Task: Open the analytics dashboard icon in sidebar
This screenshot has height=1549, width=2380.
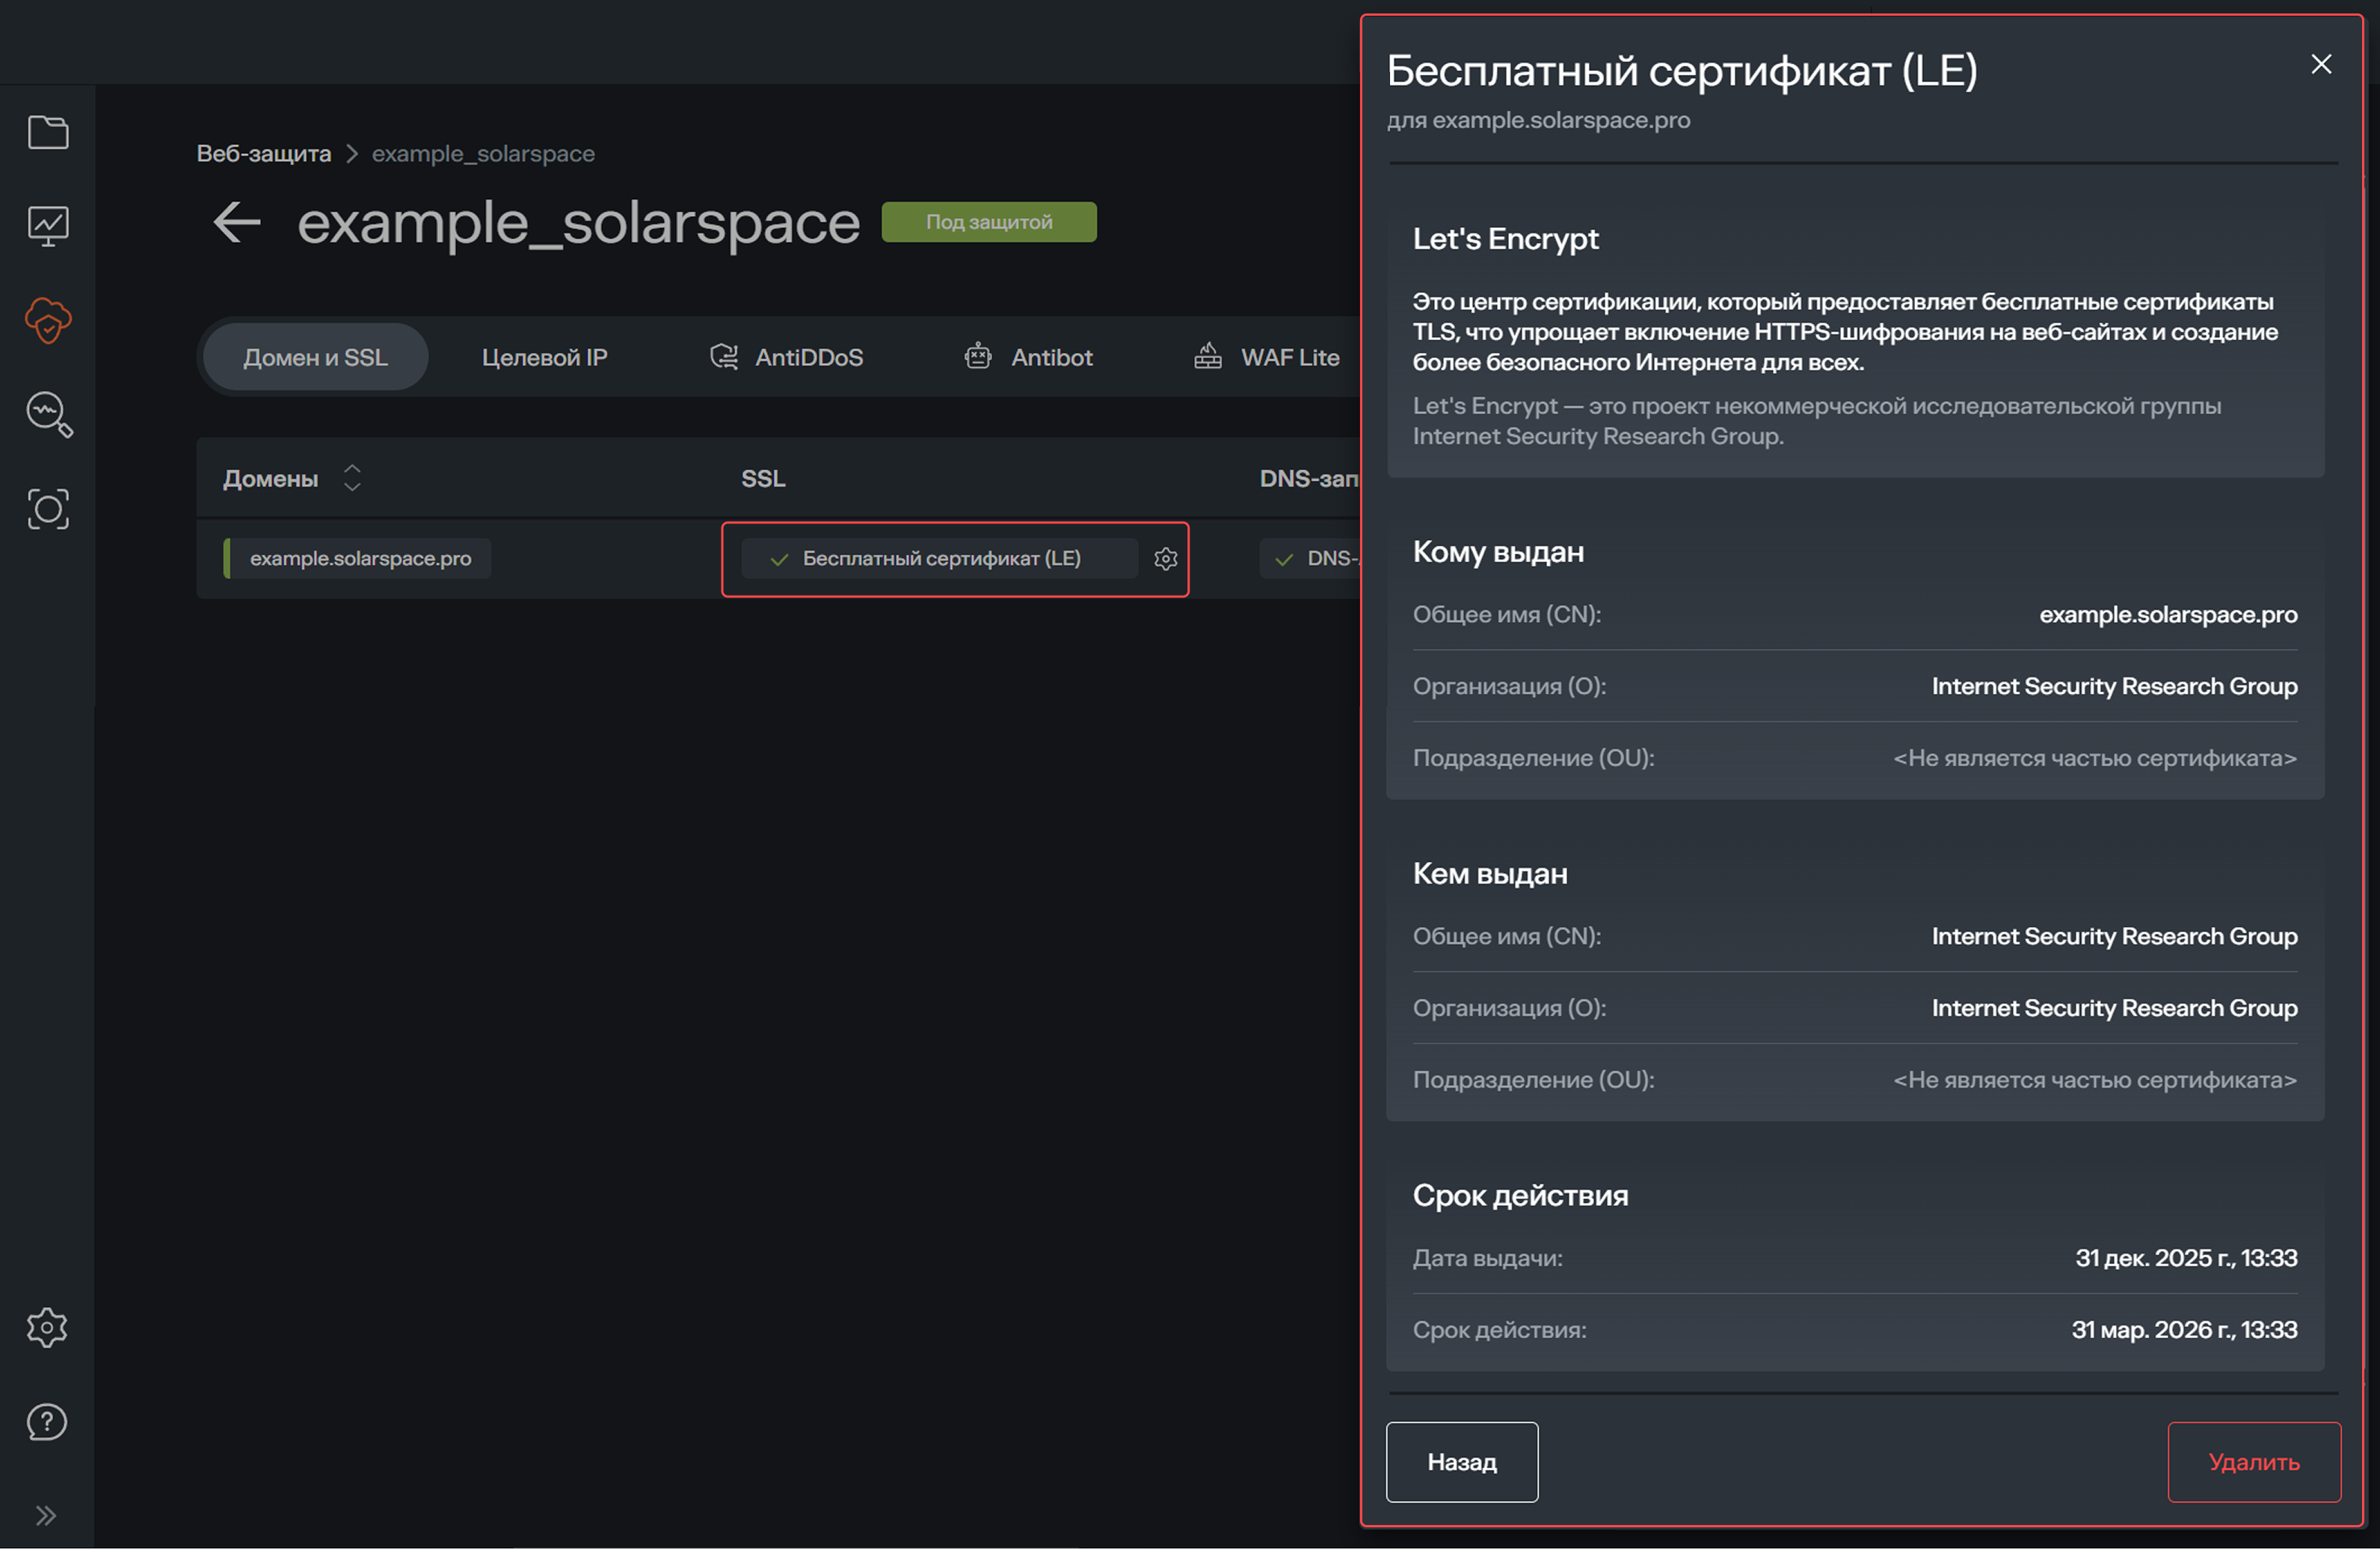Action: [x=47, y=225]
